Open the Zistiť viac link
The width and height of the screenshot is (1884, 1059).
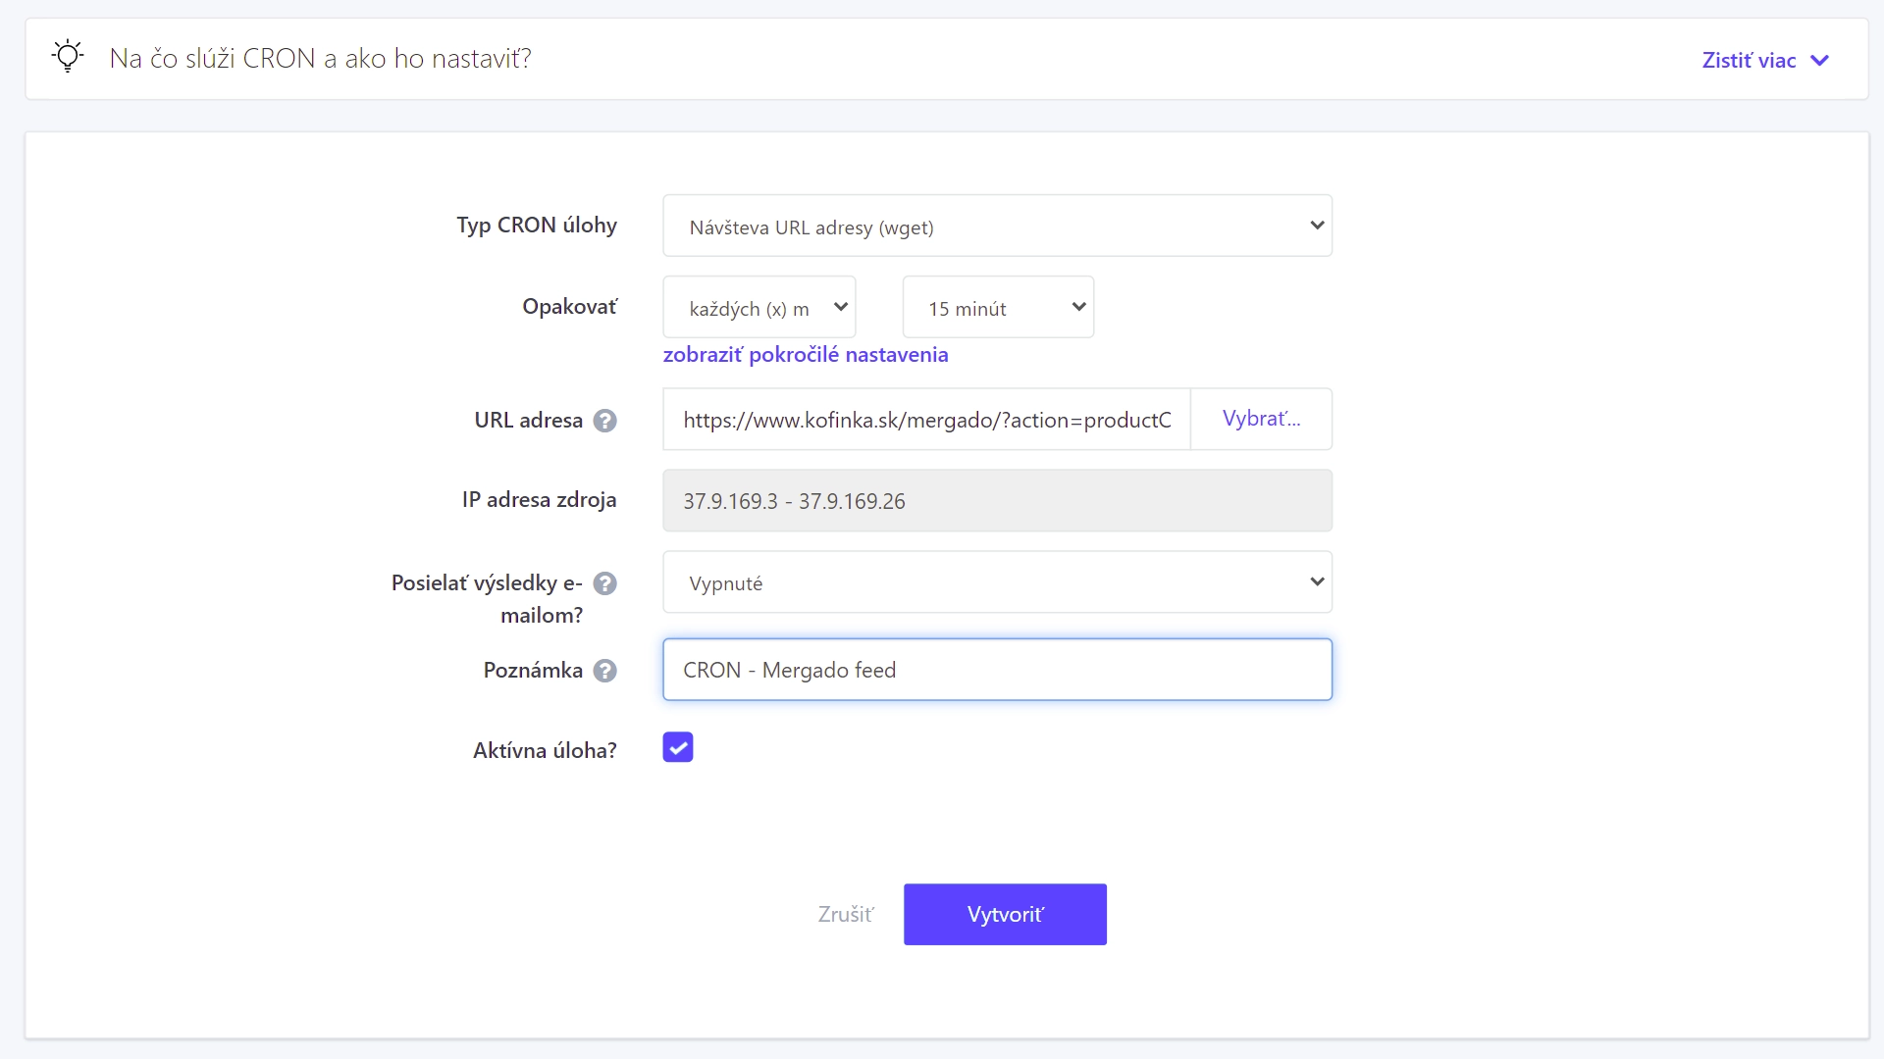[x=1749, y=61]
